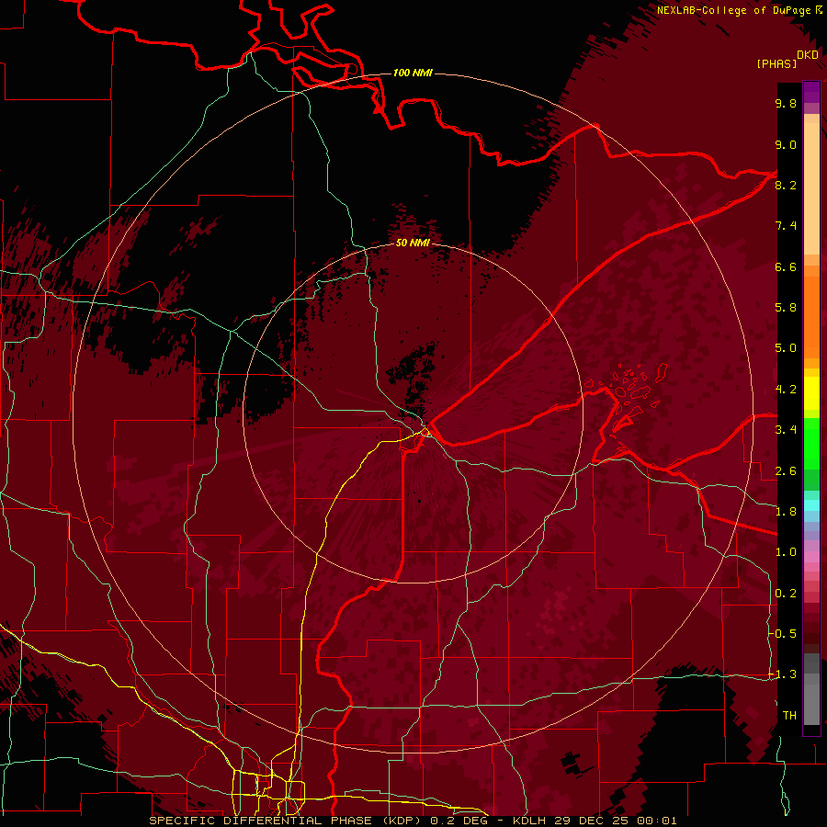Select the 9.8 value on the color scale

786,103
